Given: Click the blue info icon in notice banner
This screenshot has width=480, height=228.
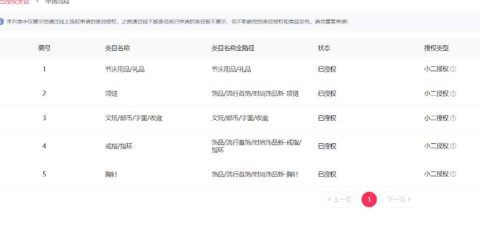Looking at the screenshot, I should pyautogui.click(x=2, y=22).
